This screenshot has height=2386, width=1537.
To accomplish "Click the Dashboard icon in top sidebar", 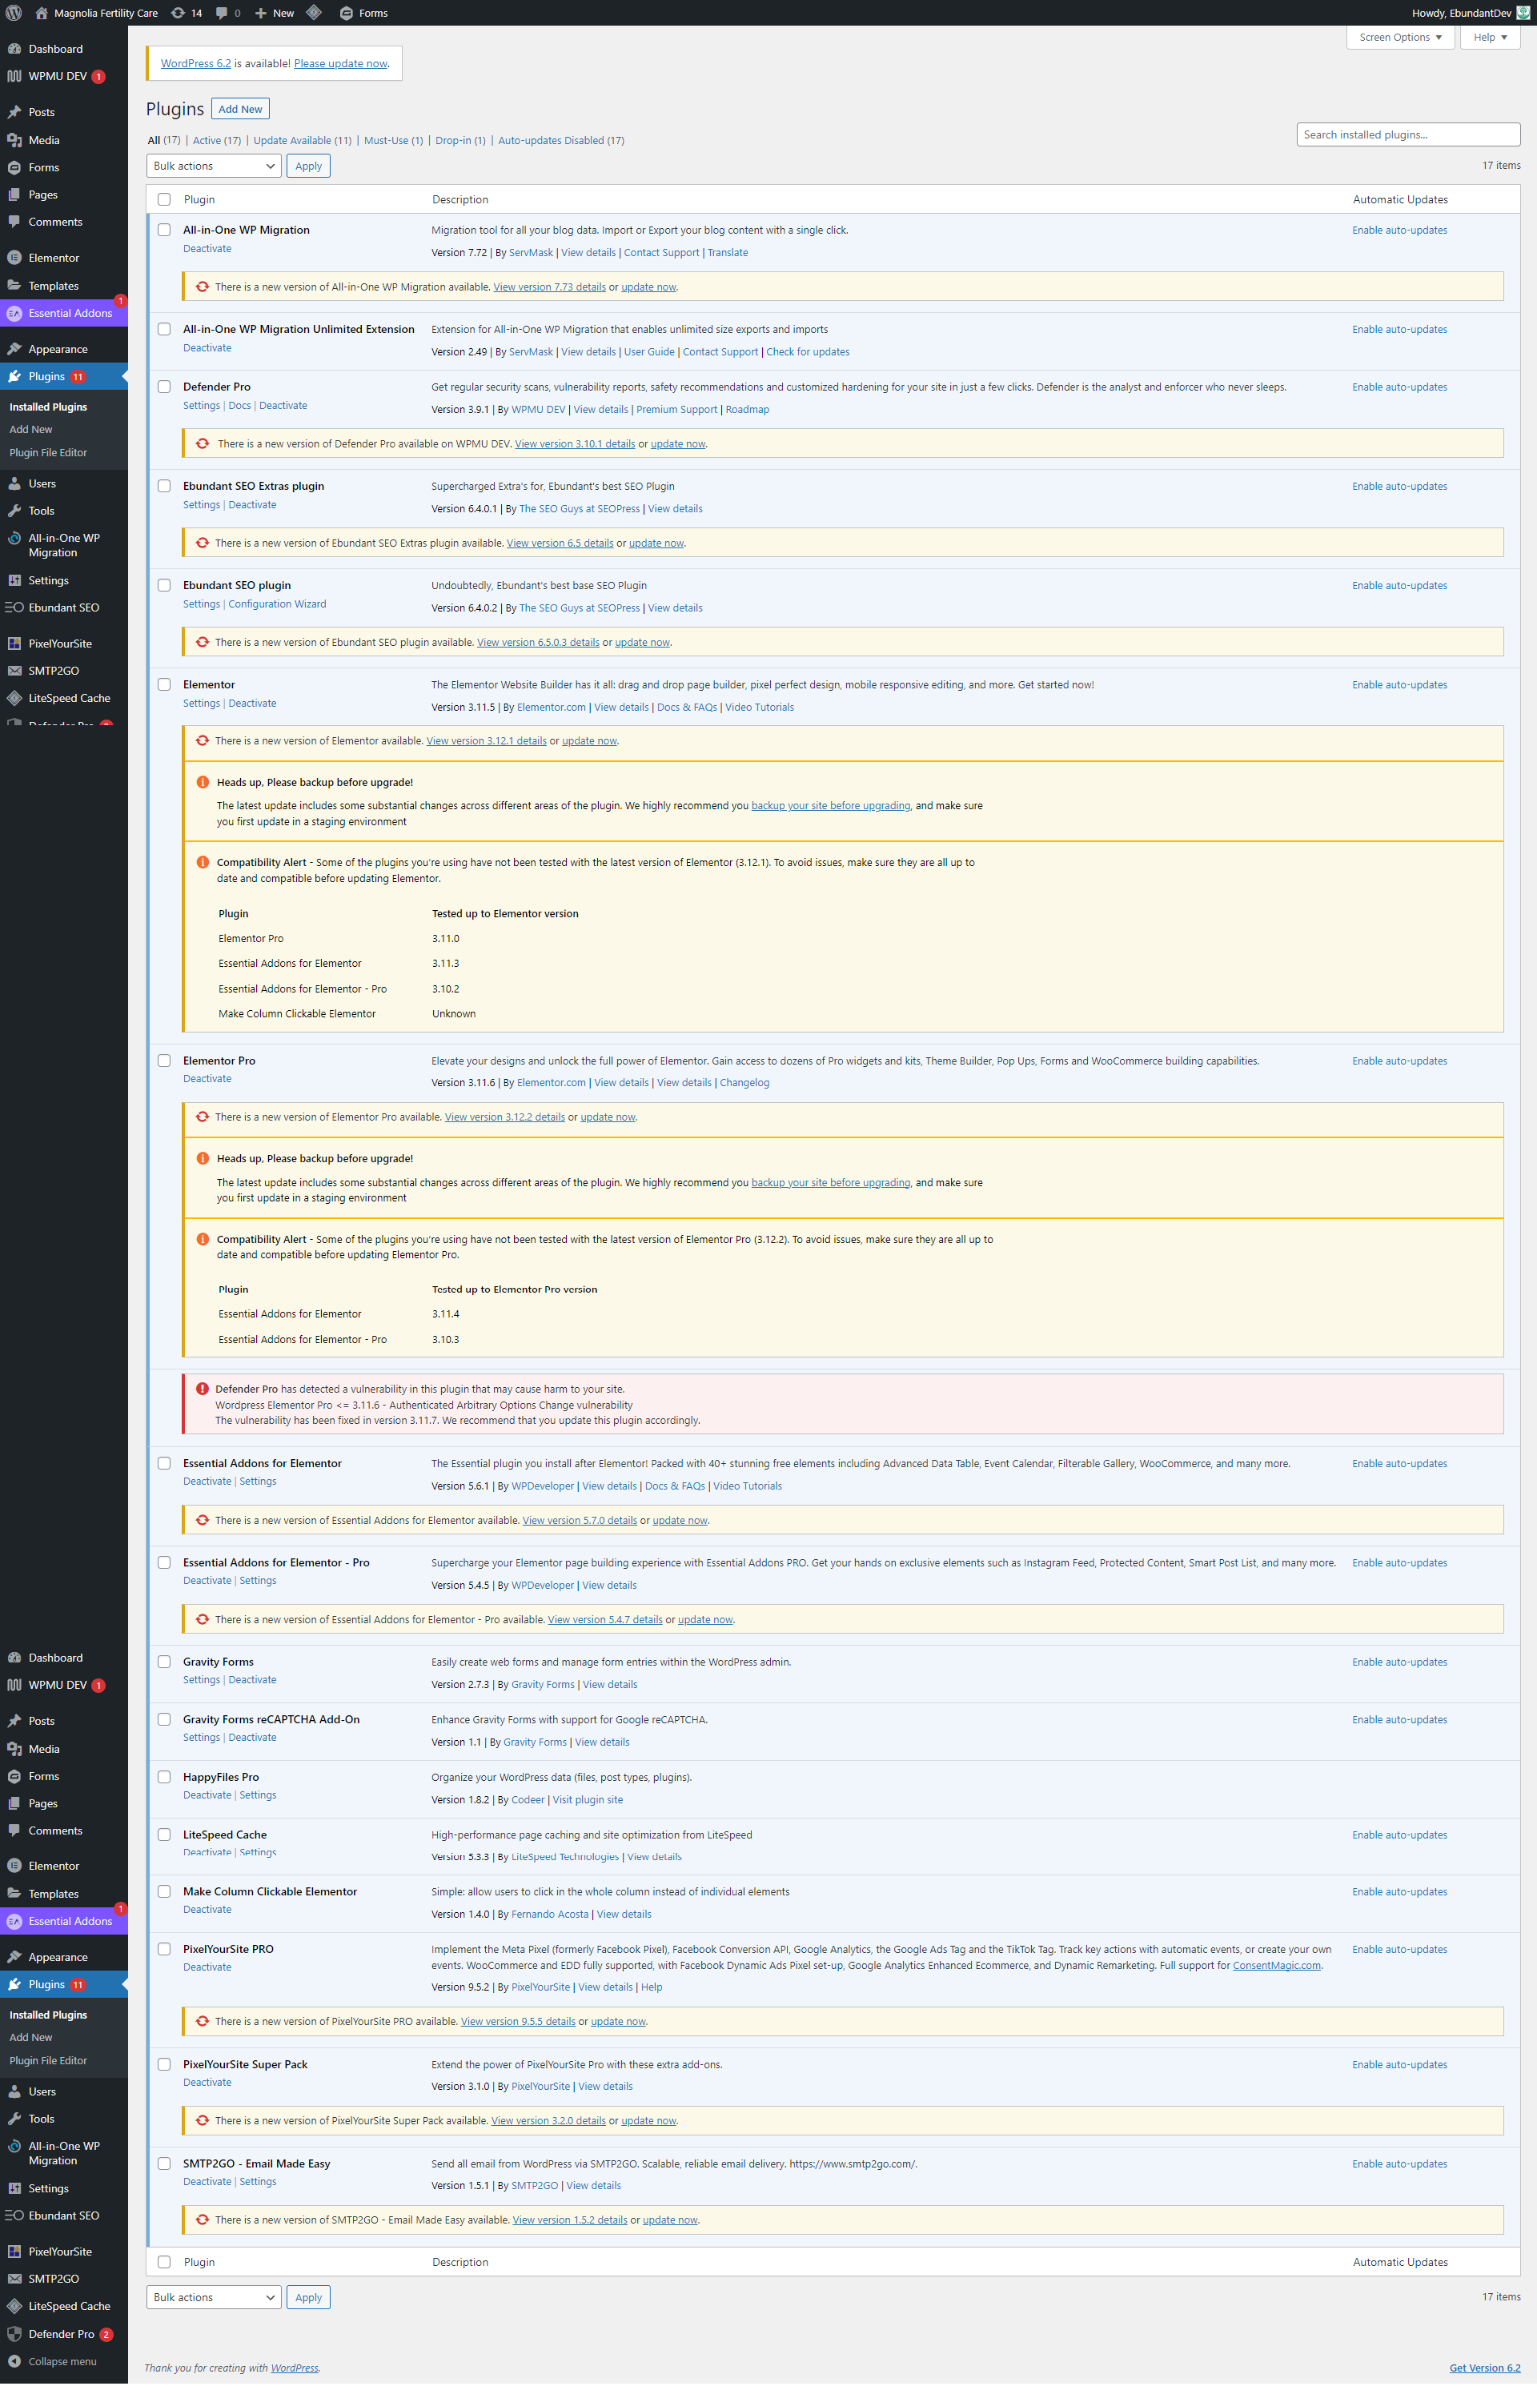I will (x=14, y=49).
